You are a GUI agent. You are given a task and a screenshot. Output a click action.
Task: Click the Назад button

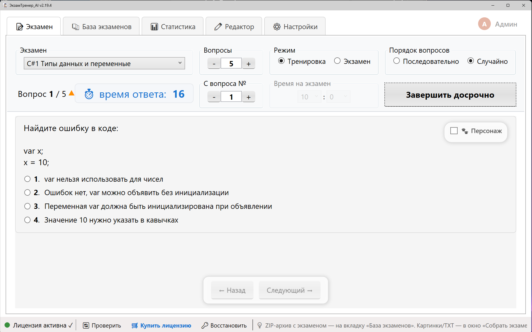pos(232,290)
